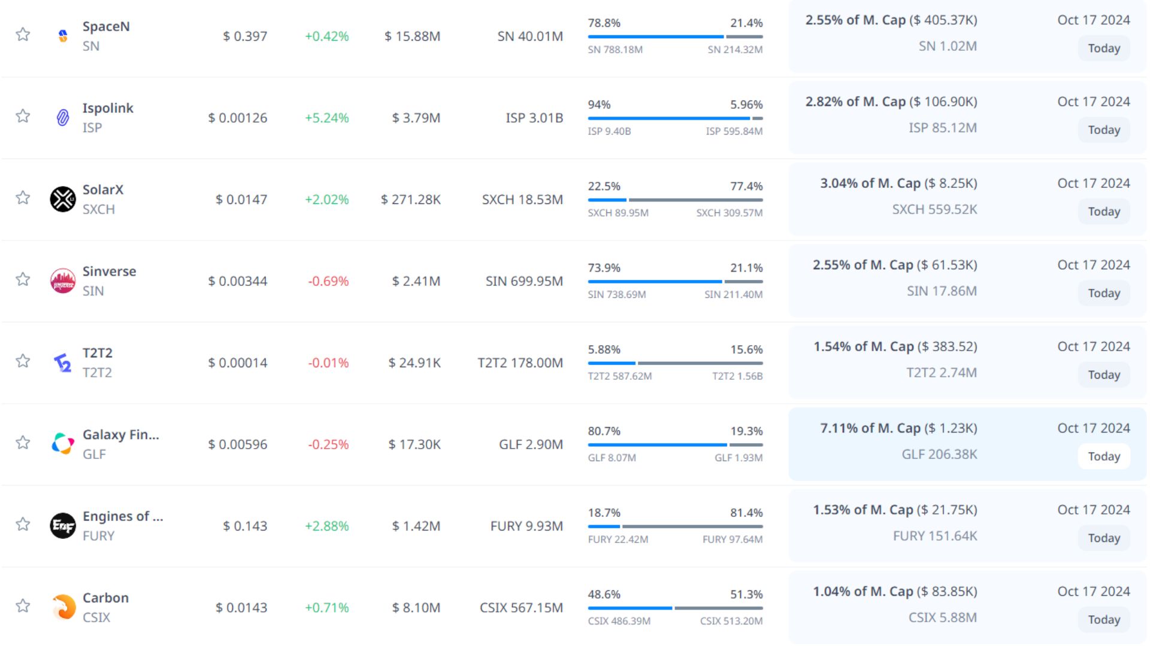Favorite SpaceN with the star toggle
This screenshot has height=646, width=1150.
(23, 34)
